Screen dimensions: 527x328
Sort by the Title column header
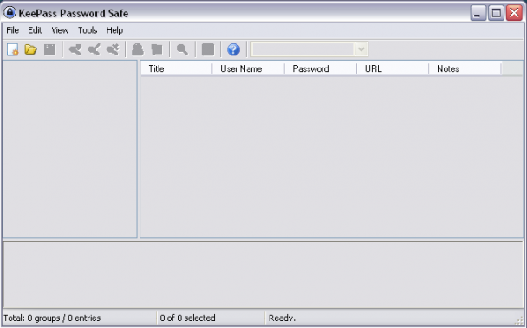pyautogui.click(x=177, y=68)
